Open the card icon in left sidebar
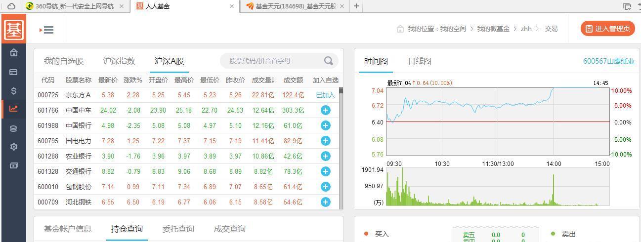The width and height of the screenshot is (641, 242). (x=14, y=72)
